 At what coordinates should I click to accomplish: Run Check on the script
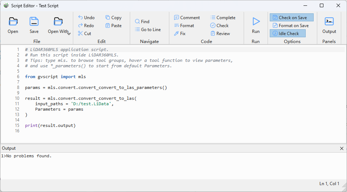tap(219, 26)
